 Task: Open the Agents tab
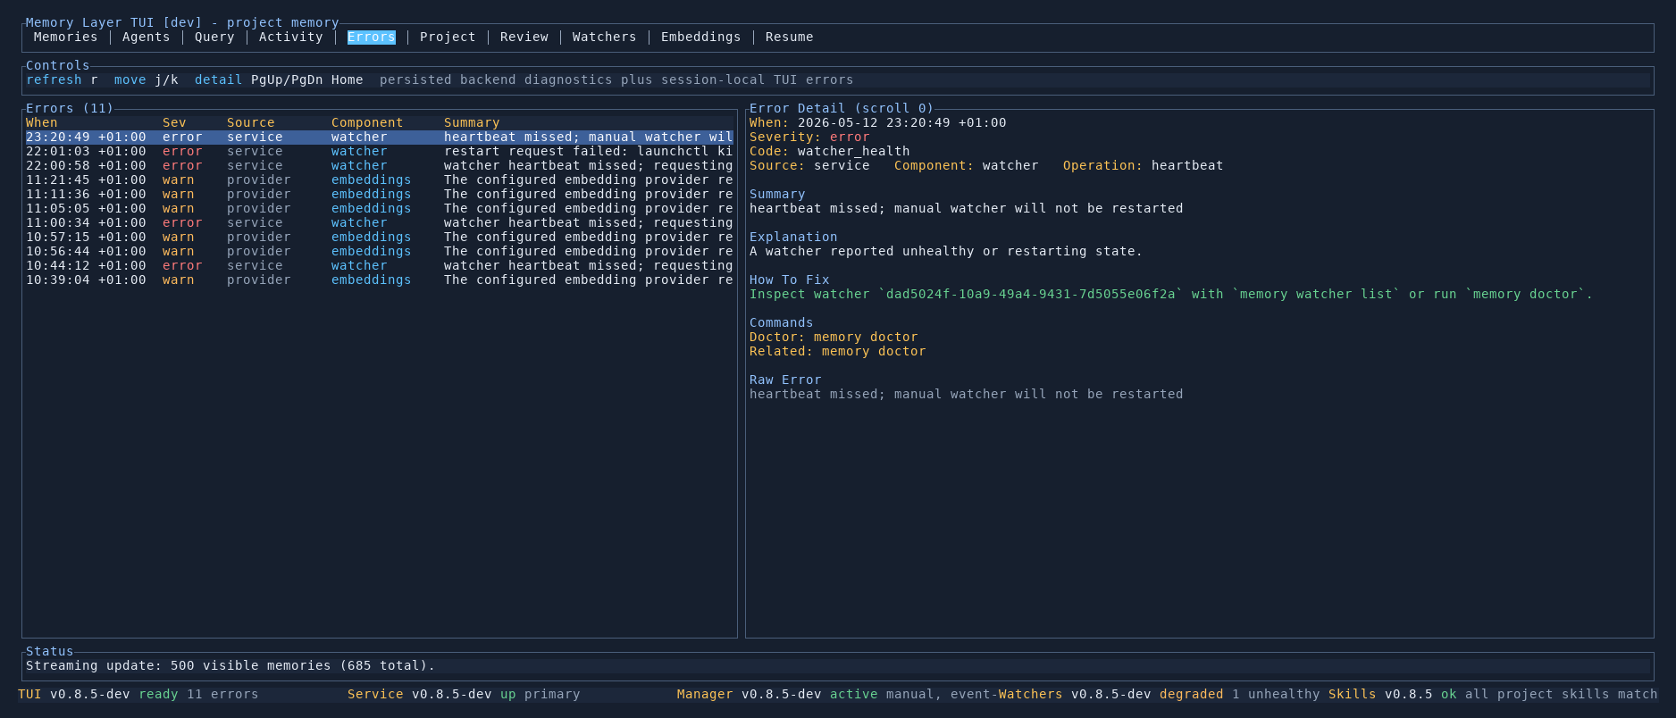pyautogui.click(x=146, y=37)
